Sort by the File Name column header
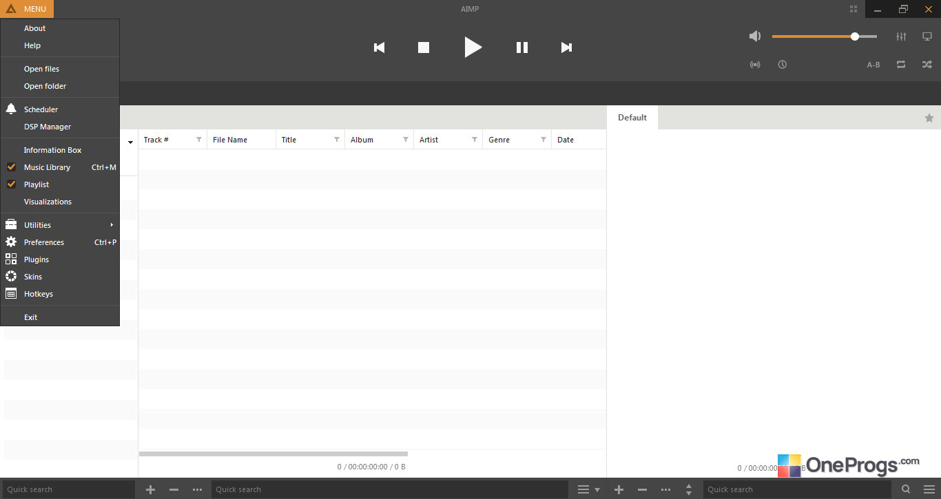This screenshot has height=499, width=941. (x=242, y=140)
